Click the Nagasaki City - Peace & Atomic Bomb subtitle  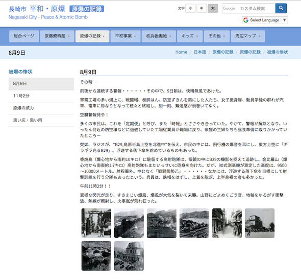(x=48, y=17)
